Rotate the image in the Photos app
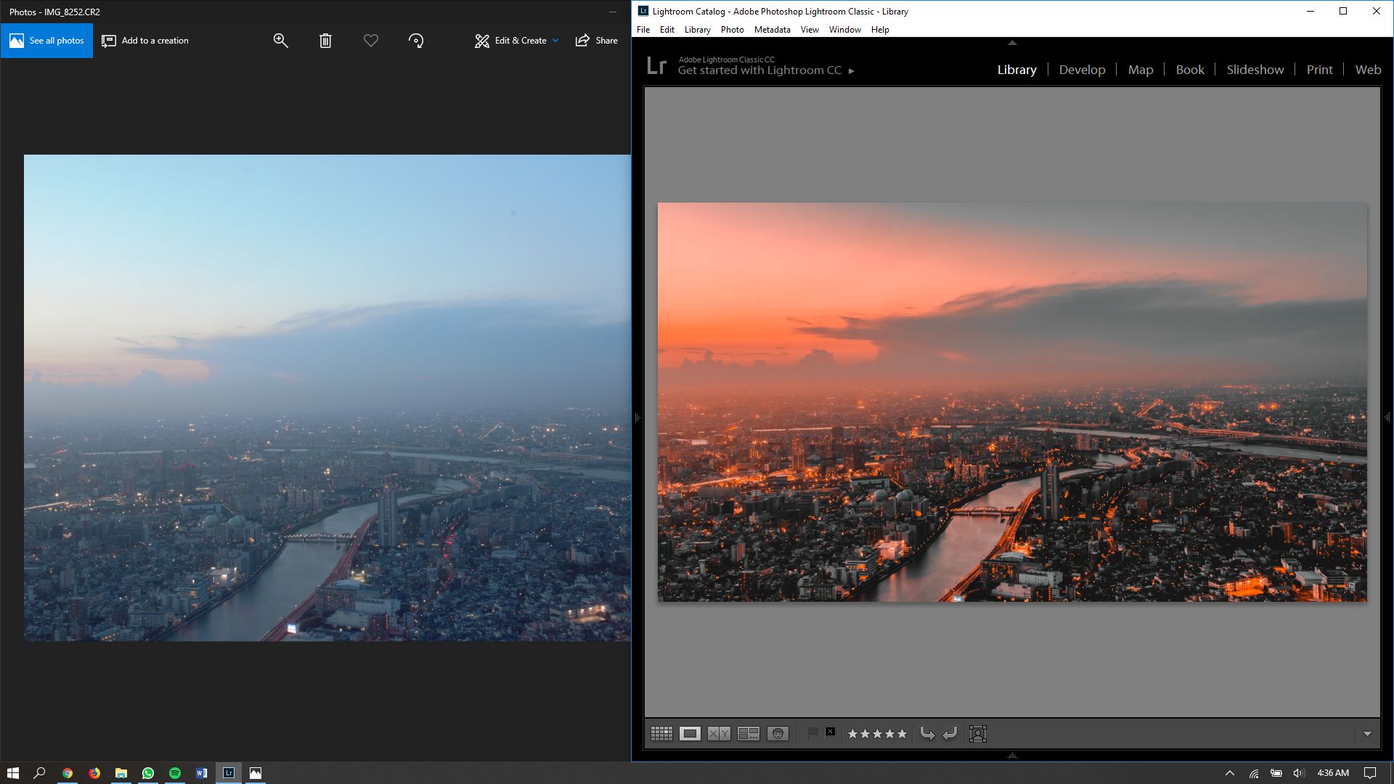Screen dimensions: 1394x784 point(415,41)
